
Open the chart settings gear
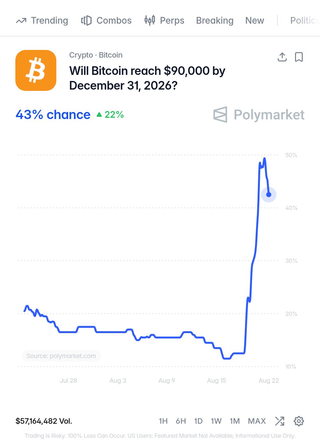[299, 421]
